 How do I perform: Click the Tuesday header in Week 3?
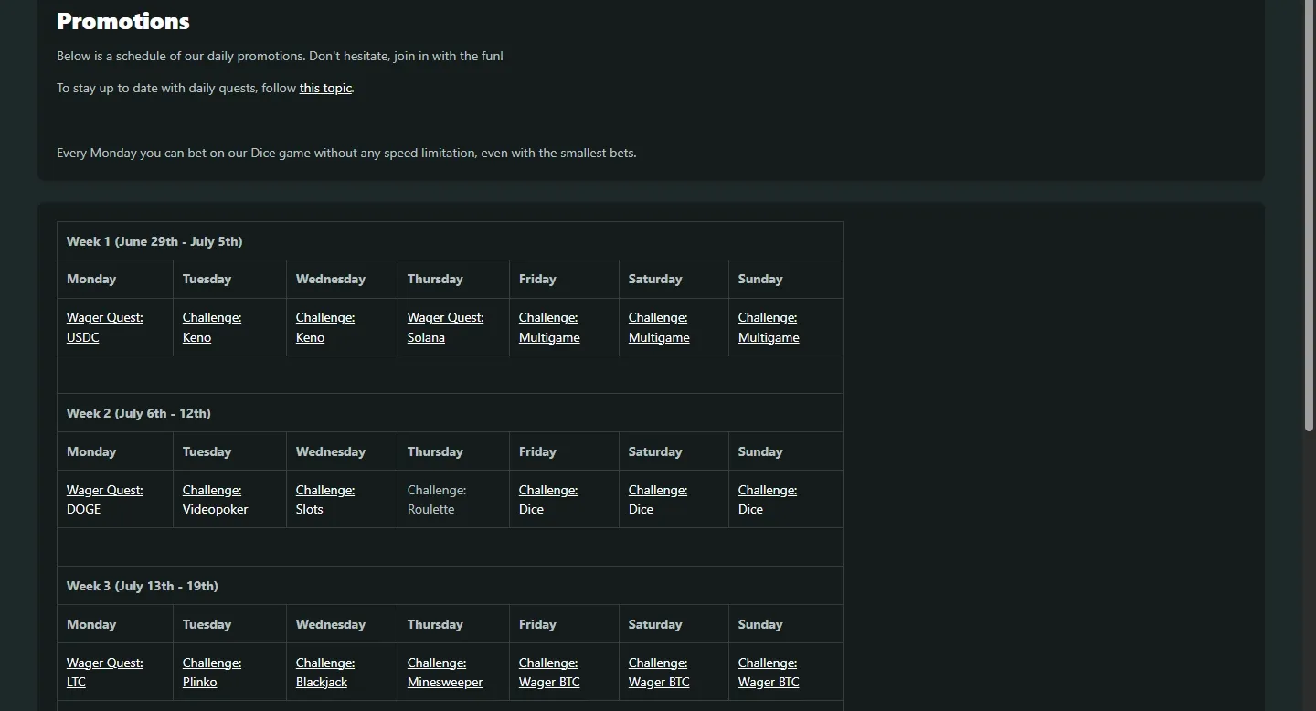coord(207,624)
